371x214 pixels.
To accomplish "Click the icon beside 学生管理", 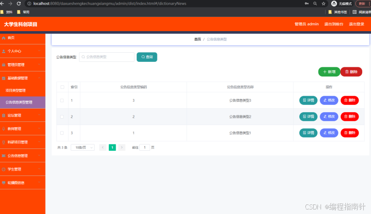I will 4,169.
